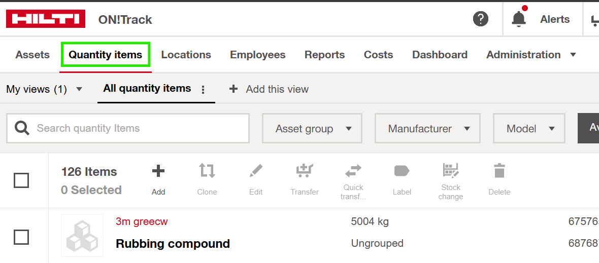
Task: Click the Rubbing compound placeholder thumbnail
Action: click(82, 235)
